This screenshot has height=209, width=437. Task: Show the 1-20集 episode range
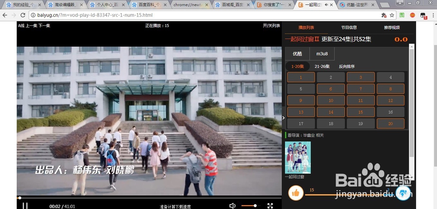click(x=297, y=66)
